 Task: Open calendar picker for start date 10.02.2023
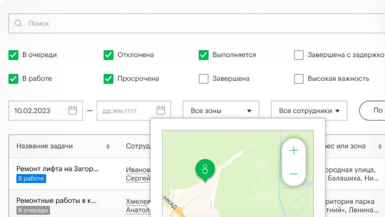[72, 110]
